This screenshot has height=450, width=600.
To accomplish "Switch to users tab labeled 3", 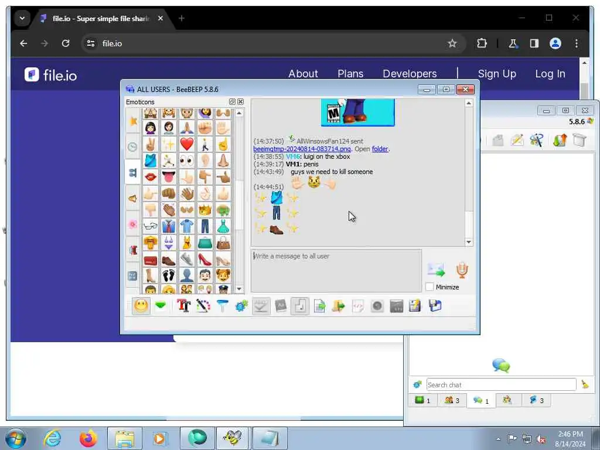I will pyautogui.click(x=452, y=400).
